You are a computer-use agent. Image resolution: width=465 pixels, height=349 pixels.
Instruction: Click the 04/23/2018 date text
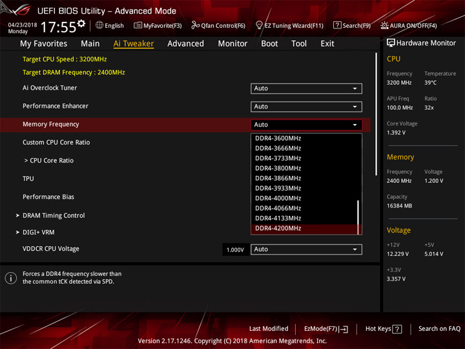pyautogui.click(x=23, y=25)
